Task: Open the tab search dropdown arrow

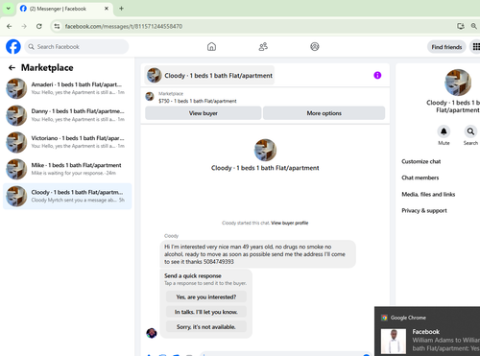Action: click(9, 9)
